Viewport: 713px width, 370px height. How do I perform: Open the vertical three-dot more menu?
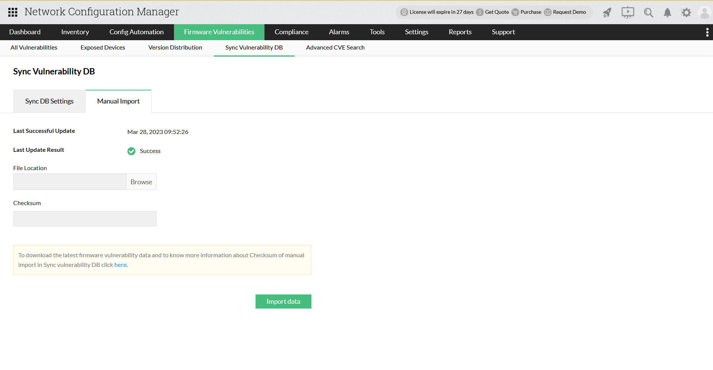pos(707,32)
